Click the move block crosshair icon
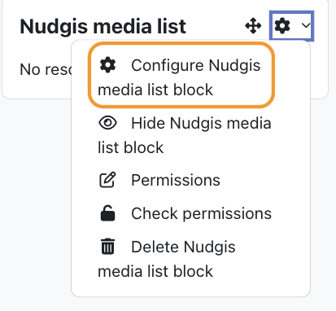Viewport: 336px width, 311px height. point(253,26)
